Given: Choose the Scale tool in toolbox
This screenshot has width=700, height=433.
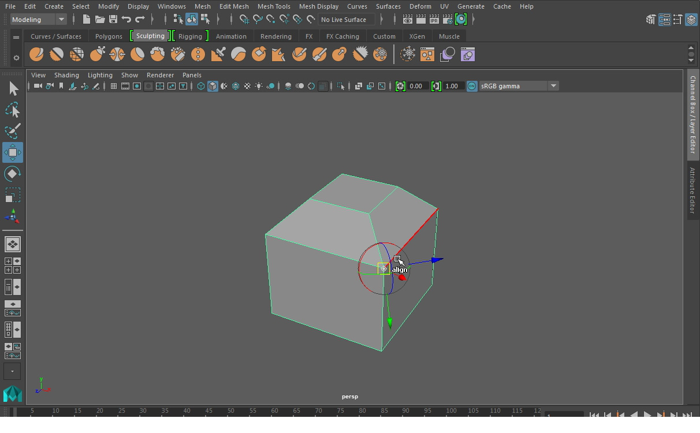Looking at the screenshot, I should click(x=13, y=195).
